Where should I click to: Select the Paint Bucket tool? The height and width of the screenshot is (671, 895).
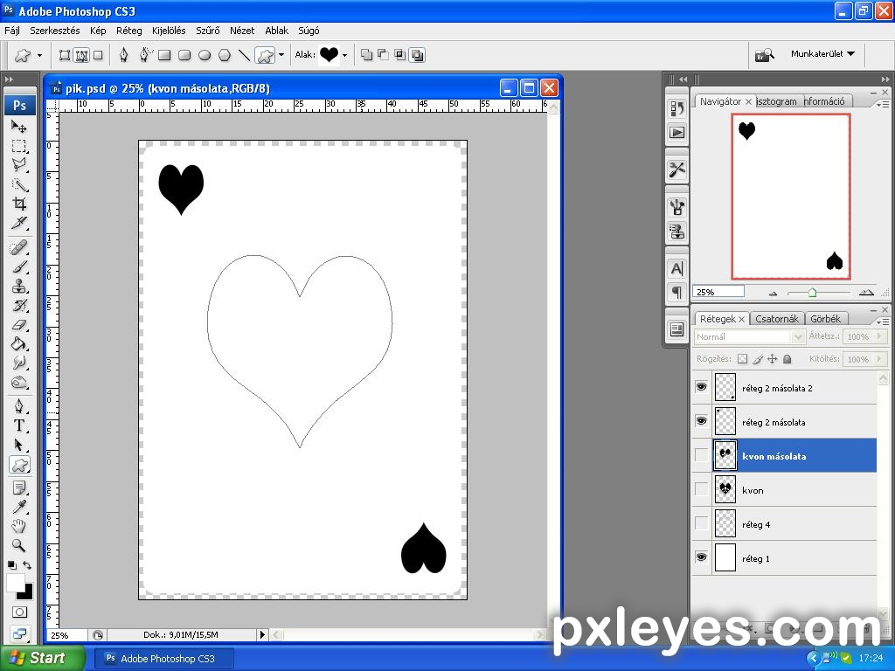click(19, 344)
